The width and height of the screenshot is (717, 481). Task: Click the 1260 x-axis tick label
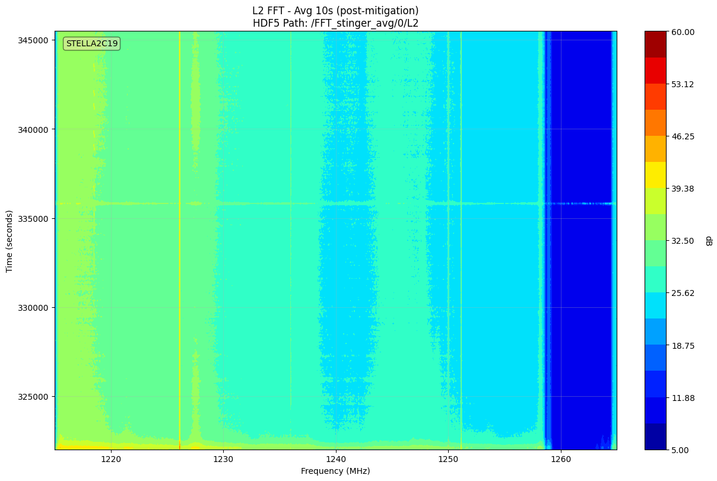[x=561, y=459]
